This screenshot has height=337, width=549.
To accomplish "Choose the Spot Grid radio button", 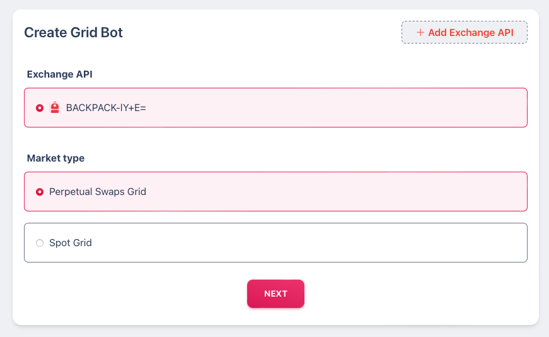I will (x=40, y=243).
